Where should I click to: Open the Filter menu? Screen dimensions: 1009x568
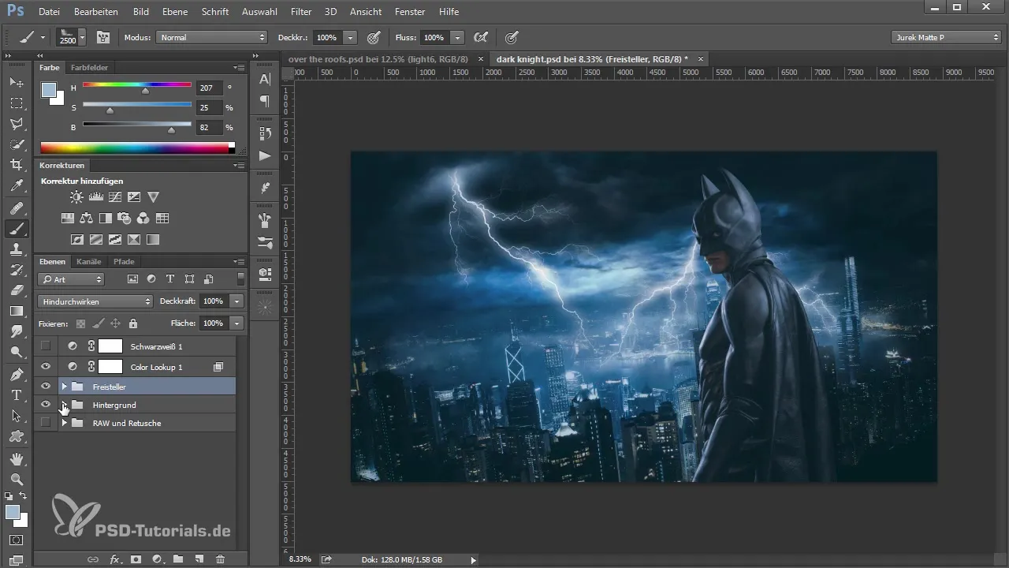tap(300, 12)
